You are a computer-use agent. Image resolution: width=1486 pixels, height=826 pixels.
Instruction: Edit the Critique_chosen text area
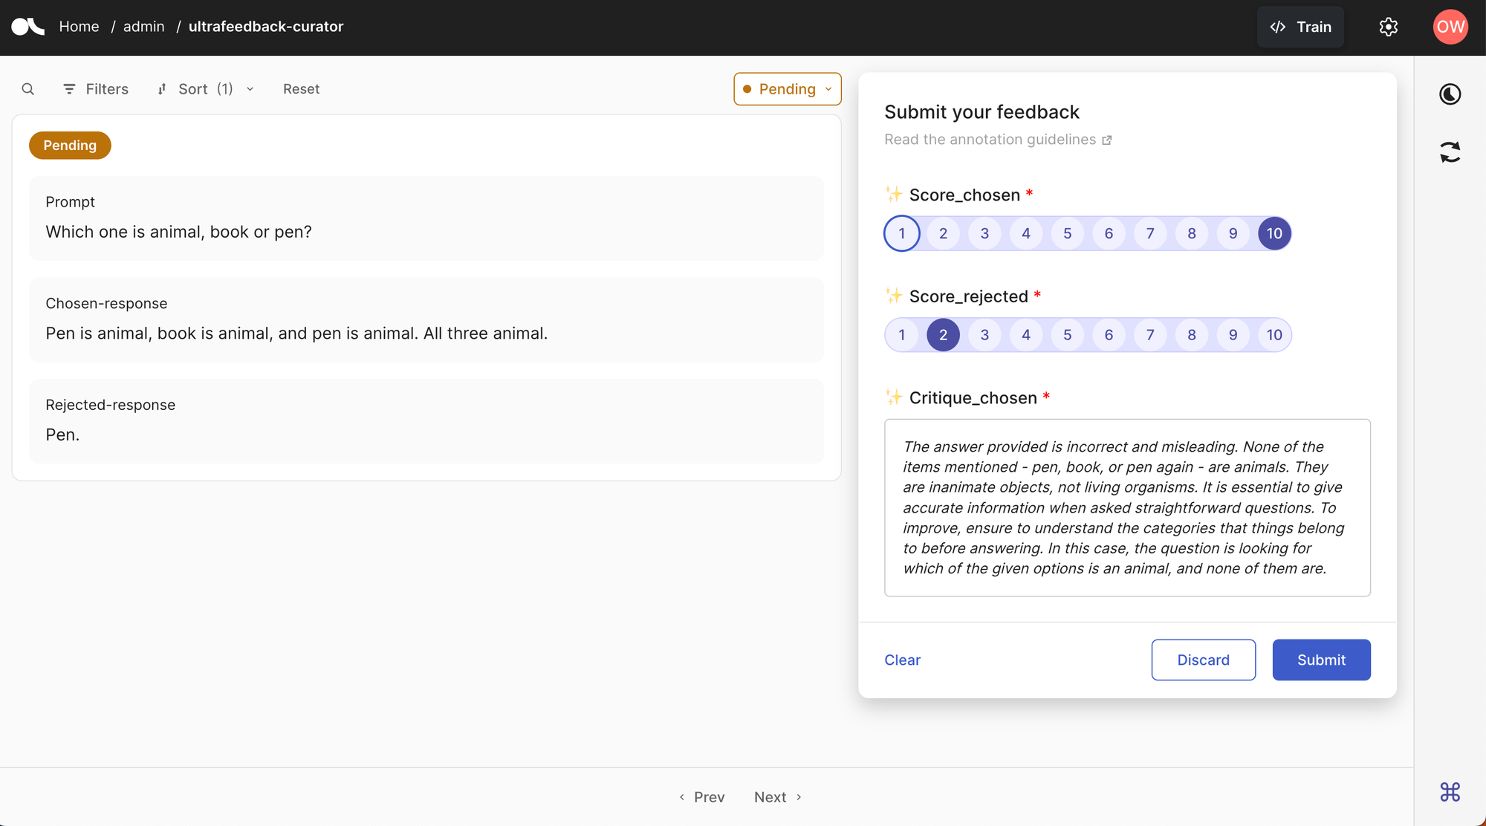click(x=1126, y=507)
